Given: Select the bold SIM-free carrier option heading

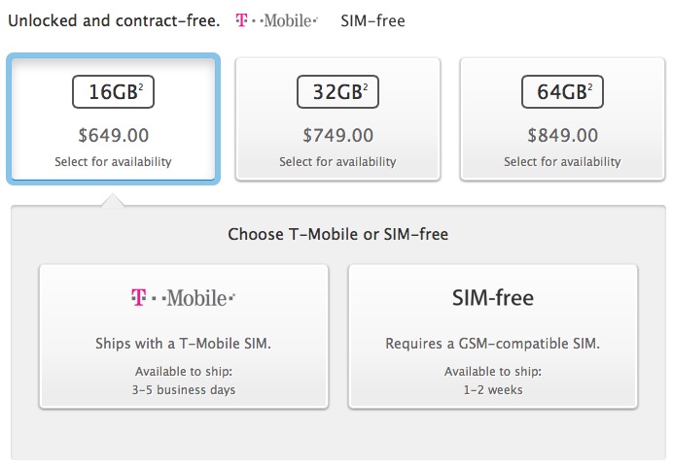Looking at the screenshot, I should pos(493,298).
